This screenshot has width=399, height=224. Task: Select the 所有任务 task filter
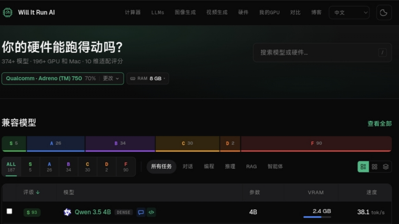[x=162, y=167]
